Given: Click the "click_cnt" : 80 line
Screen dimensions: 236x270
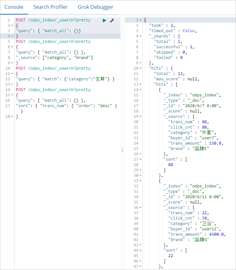Looking at the screenshot, I should 189,127.
